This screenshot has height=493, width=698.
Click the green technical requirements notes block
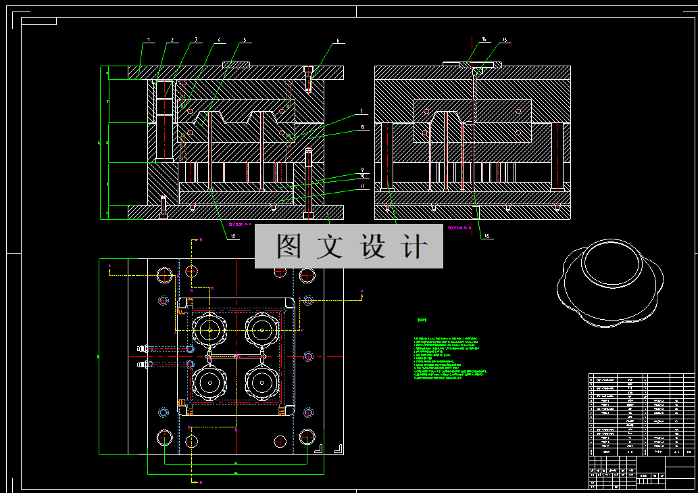[x=449, y=358]
